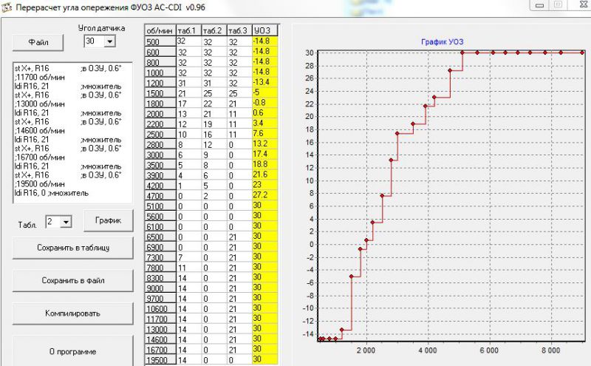Click the УОЗ cell showing -13.4

click(263, 82)
